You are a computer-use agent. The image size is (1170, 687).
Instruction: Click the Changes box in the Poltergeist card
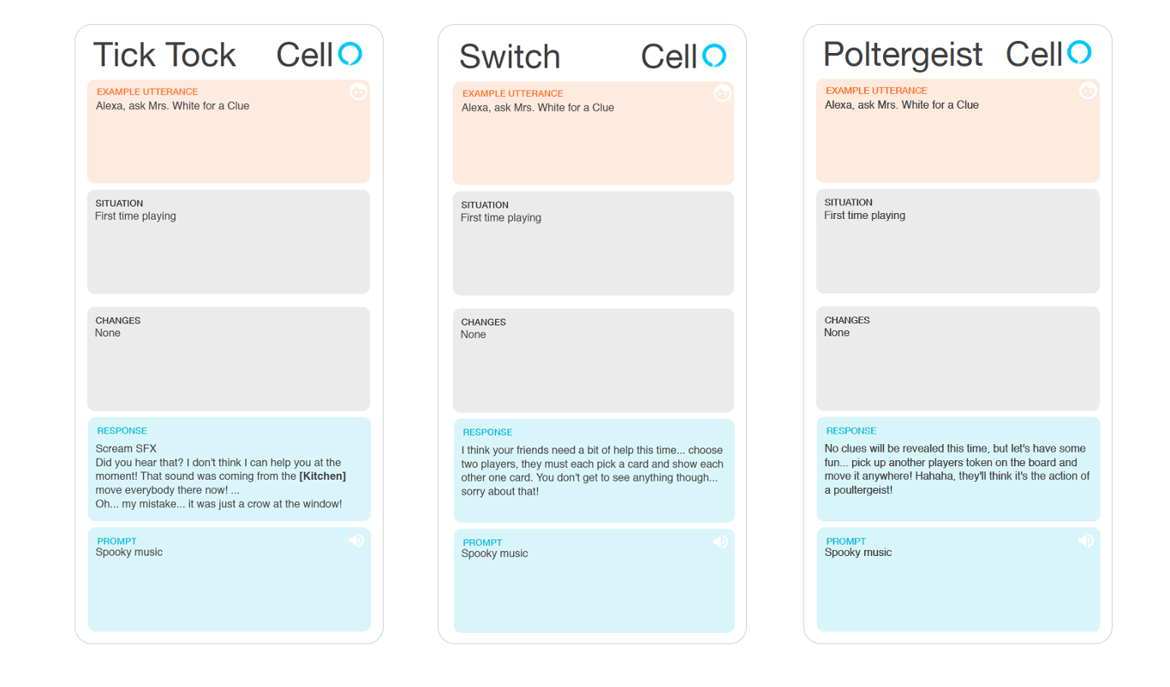tap(958, 358)
